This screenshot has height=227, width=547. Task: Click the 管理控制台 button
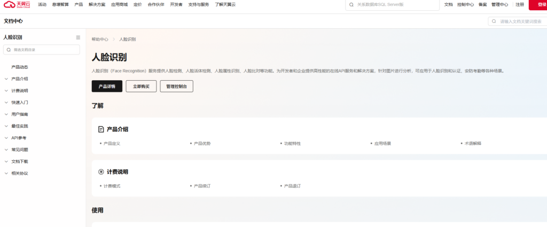pos(176,87)
